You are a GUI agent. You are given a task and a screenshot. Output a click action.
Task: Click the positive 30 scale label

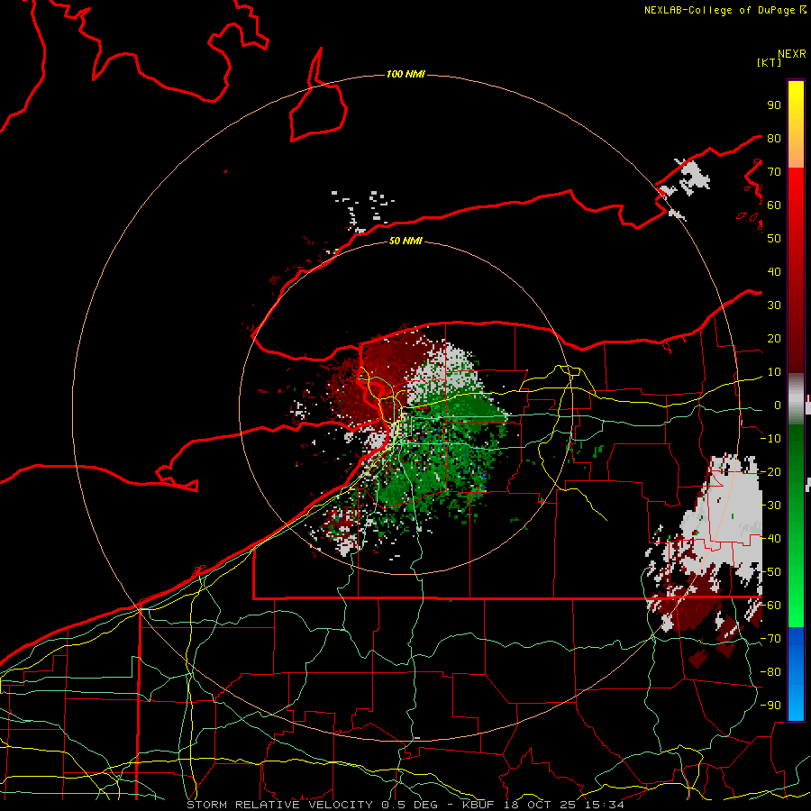coord(774,305)
